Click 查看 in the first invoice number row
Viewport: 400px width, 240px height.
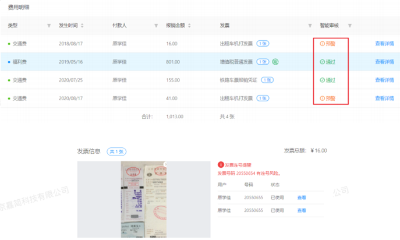coord(301,197)
